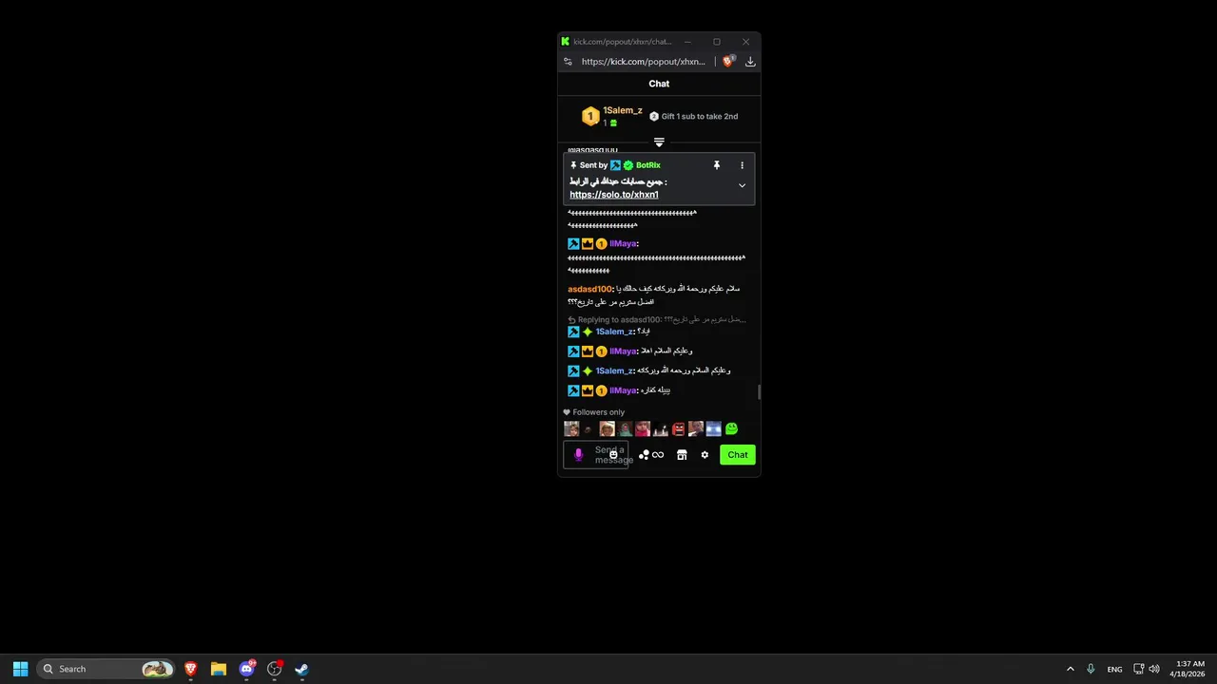Open Discord from the taskbar
Image resolution: width=1217 pixels, height=684 pixels.
click(x=247, y=669)
